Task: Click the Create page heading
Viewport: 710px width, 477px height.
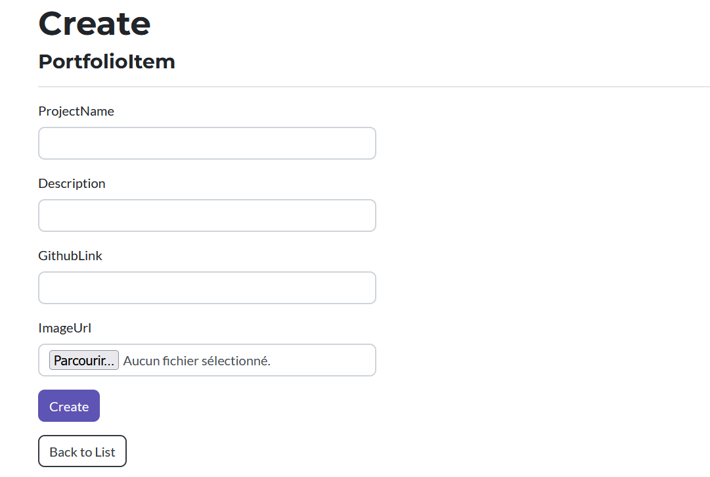Action: point(93,24)
